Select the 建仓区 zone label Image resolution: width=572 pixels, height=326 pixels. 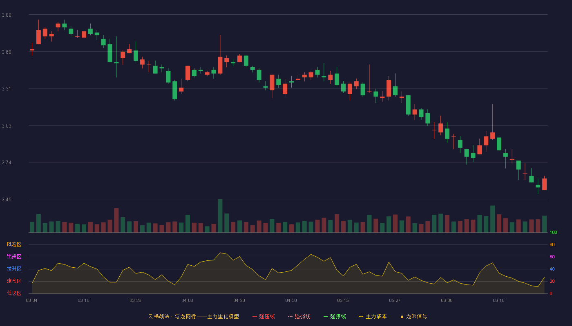pos(14,281)
